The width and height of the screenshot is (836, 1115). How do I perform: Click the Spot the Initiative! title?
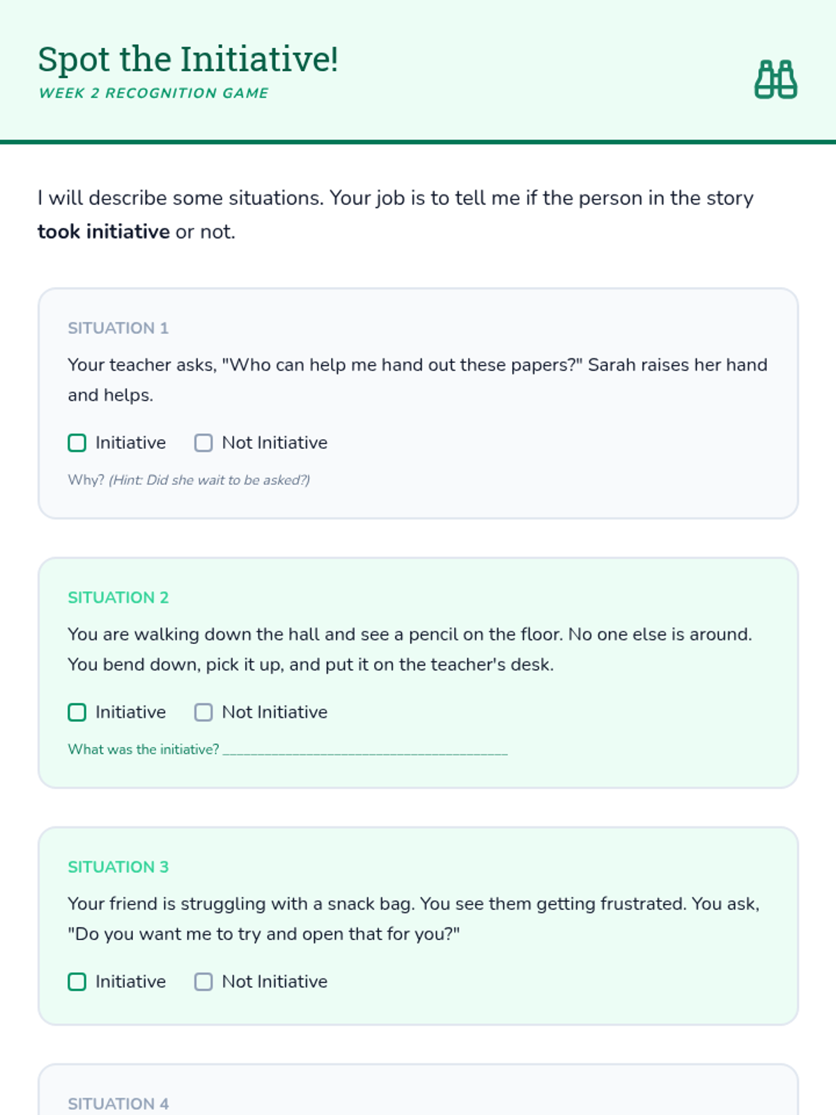click(188, 59)
